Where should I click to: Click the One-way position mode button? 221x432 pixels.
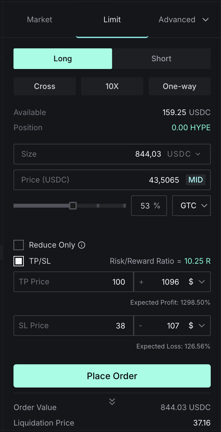180,86
